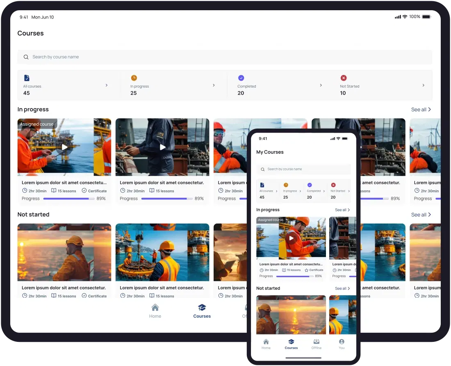Screen dimensions: 451x366
Task: Play the second tablet in-progress course video
Action: (162, 147)
